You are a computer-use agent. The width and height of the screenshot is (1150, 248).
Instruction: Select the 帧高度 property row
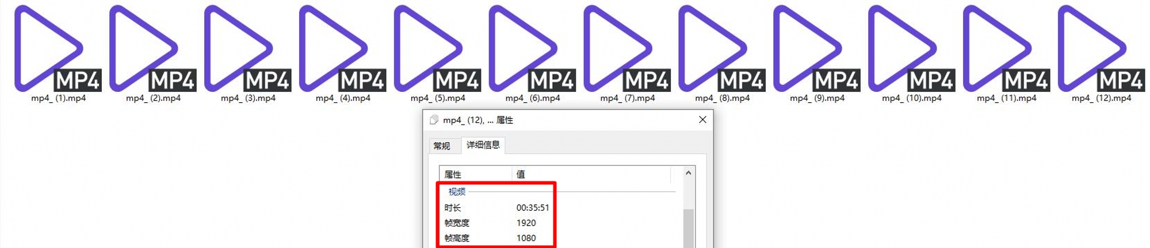tap(557, 238)
